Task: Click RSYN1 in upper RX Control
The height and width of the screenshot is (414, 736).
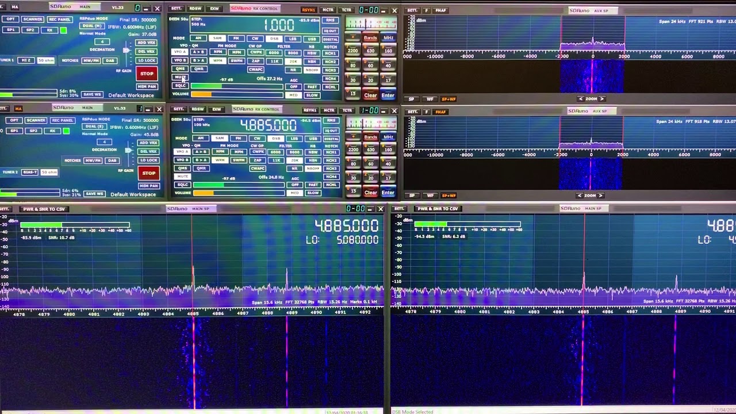Action: point(309,10)
